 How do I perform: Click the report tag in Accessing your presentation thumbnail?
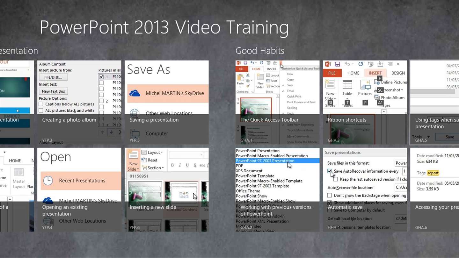pyautogui.click(x=433, y=173)
